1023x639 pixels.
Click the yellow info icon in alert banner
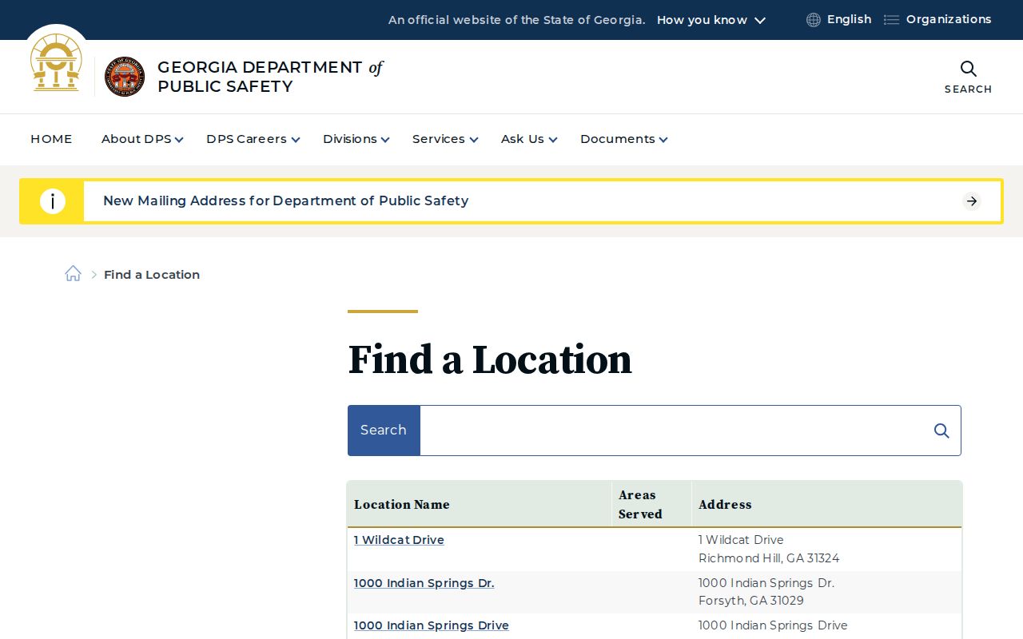(x=53, y=201)
